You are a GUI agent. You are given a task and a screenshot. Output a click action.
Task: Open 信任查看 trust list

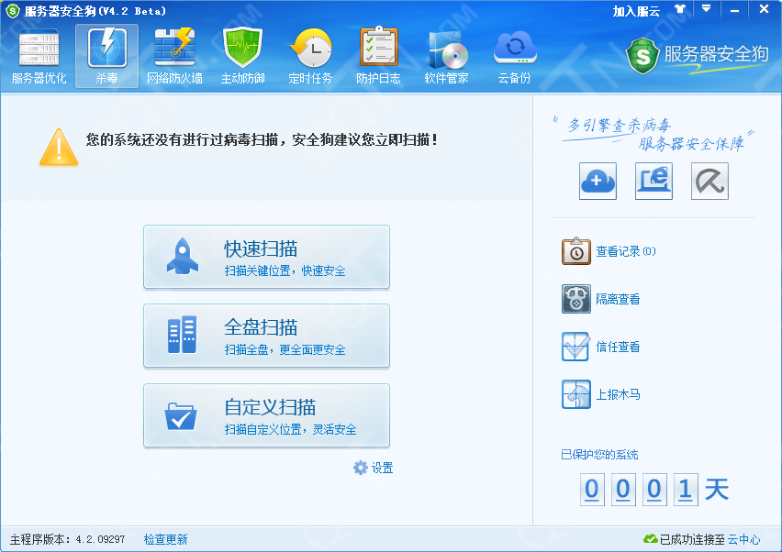[617, 347]
